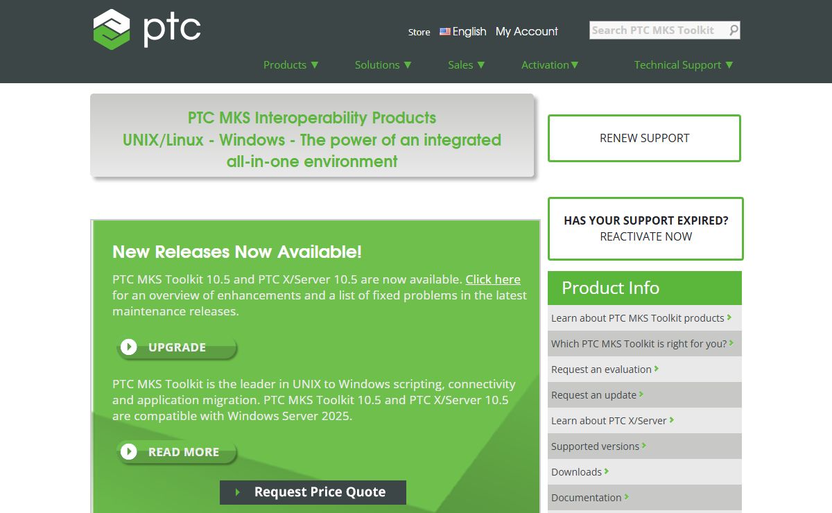Click the RENEW SUPPORT button
The width and height of the screenshot is (832, 513).
644,138
